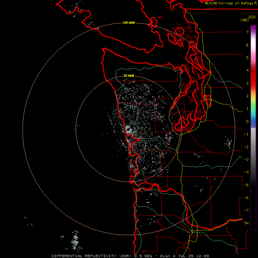The height and width of the screenshot is (258, 258).
Task: Click the ZDR color scale bar
Action: pyautogui.click(x=253, y=127)
